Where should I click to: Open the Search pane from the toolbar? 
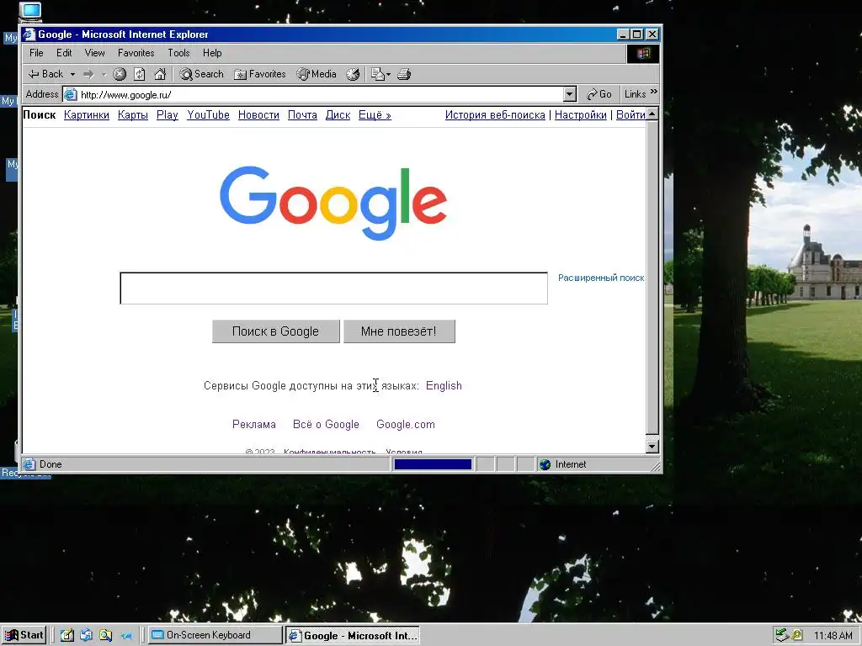tap(202, 74)
